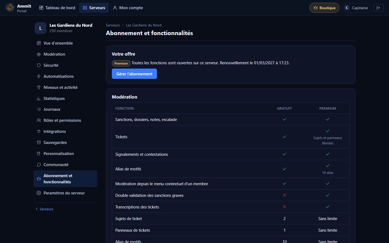Click the red cross for Transcriptions des tickets
Screen dimensions: 389x243
[x=284, y=207]
